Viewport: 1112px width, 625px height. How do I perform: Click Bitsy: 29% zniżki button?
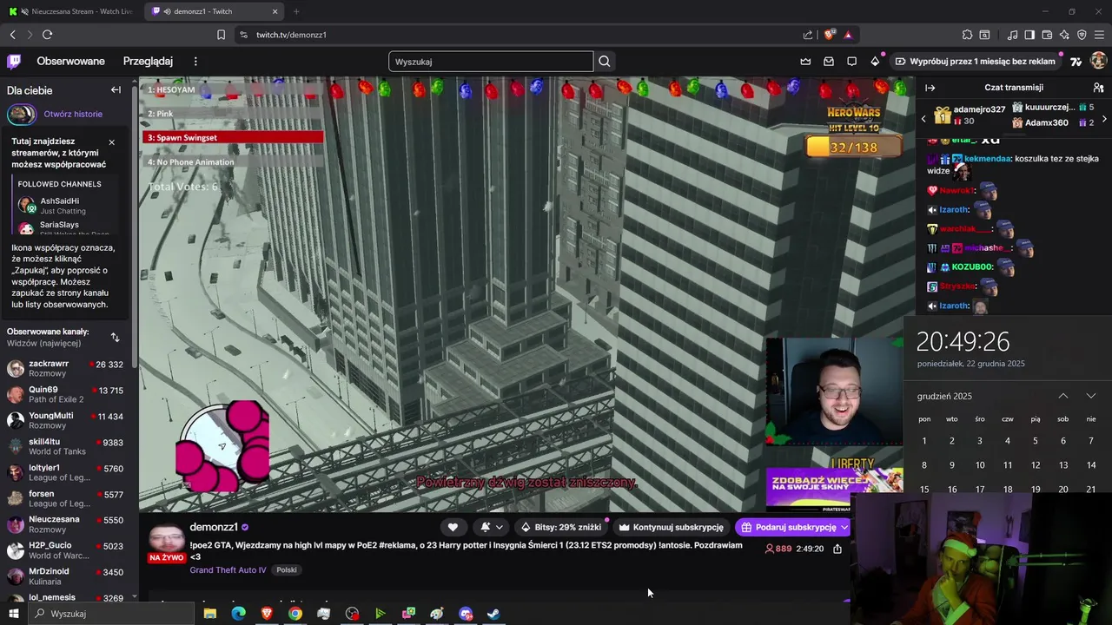point(560,527)
